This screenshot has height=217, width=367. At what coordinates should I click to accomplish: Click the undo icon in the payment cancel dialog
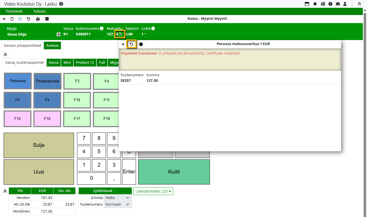pos(132,44)
